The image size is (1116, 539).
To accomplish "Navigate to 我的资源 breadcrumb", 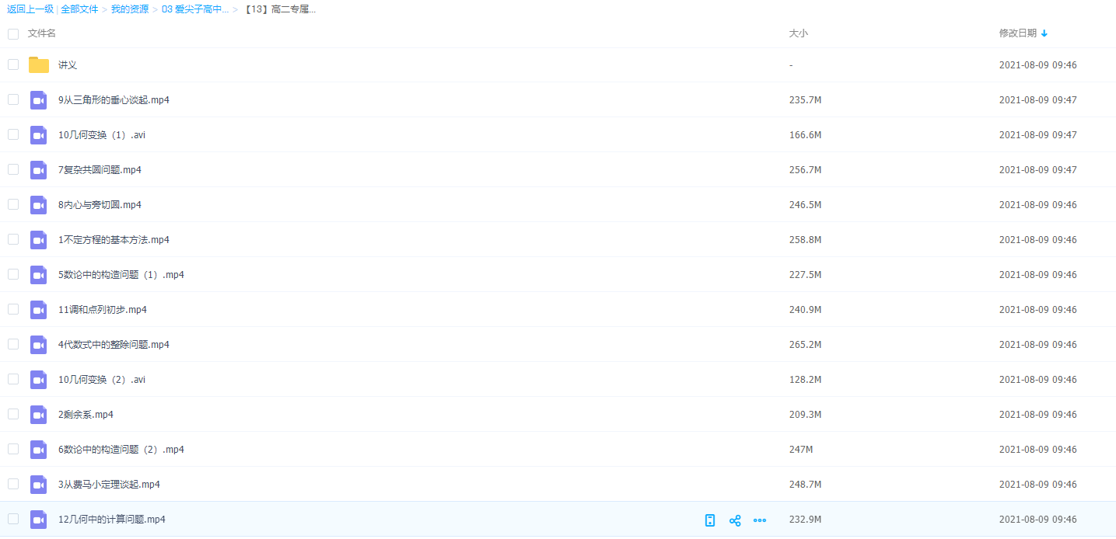I will tap(130, 9).
